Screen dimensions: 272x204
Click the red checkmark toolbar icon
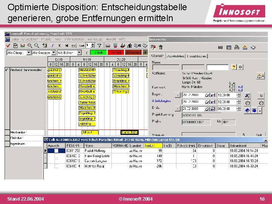8,46
